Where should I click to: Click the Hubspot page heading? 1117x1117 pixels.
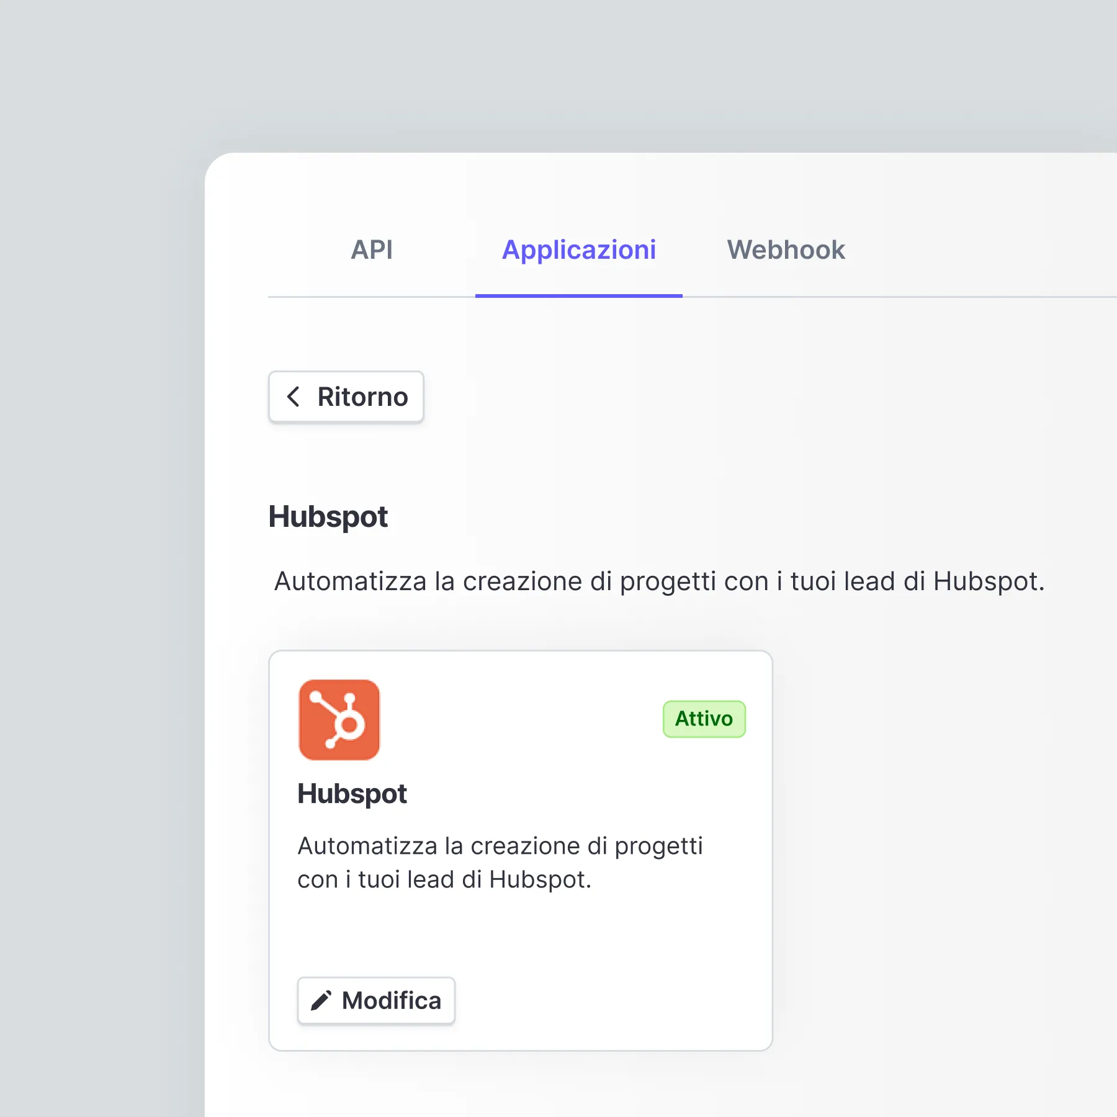coord(328,517)
